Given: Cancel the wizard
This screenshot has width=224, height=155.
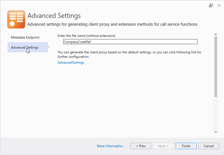Looking at the screenshot, I should pyautogui.click(x=209, y=146).
